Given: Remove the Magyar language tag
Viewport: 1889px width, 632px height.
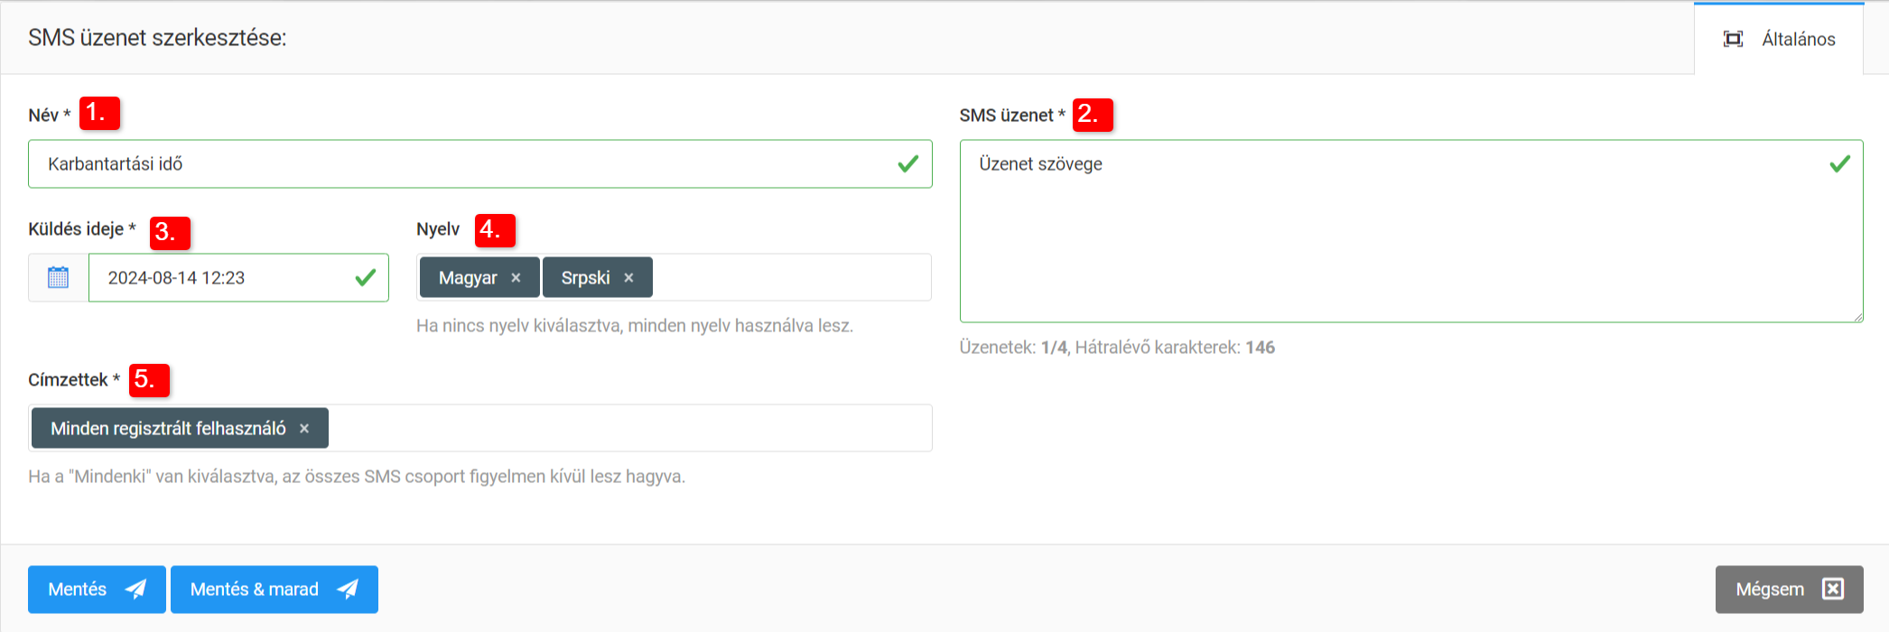Looking at the screenshot, I should [x=516, y=278].
